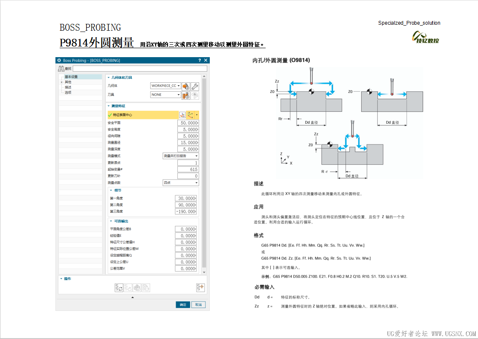Click the XYZ coordinate system option icon
The height and width of the screenshot is (339, 478).
tap(191, 115)
